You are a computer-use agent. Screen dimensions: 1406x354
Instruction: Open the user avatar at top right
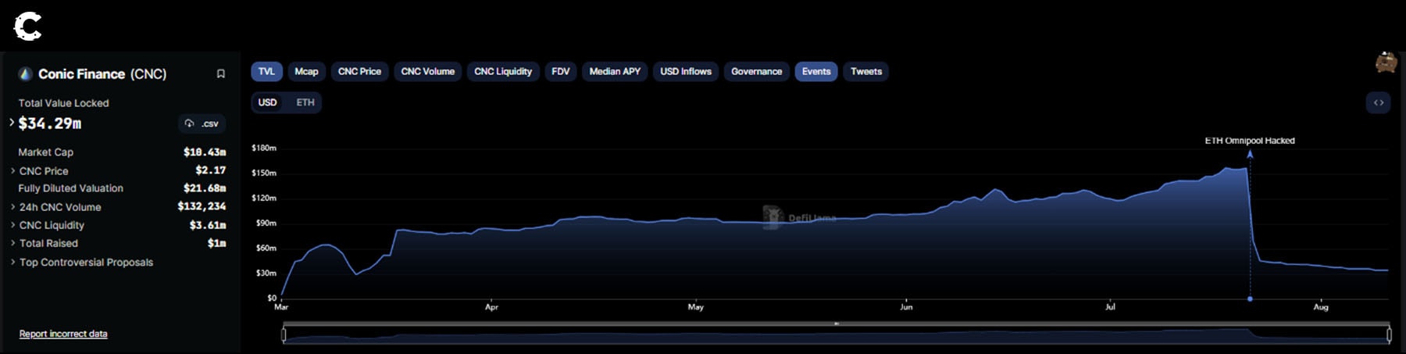[1386, 63]
